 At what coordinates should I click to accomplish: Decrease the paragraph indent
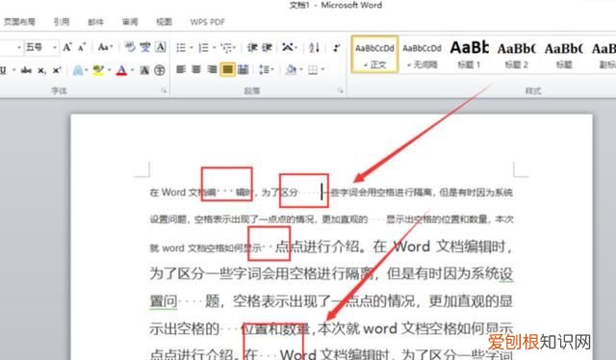pyautogui.click(x=252, y=47)
